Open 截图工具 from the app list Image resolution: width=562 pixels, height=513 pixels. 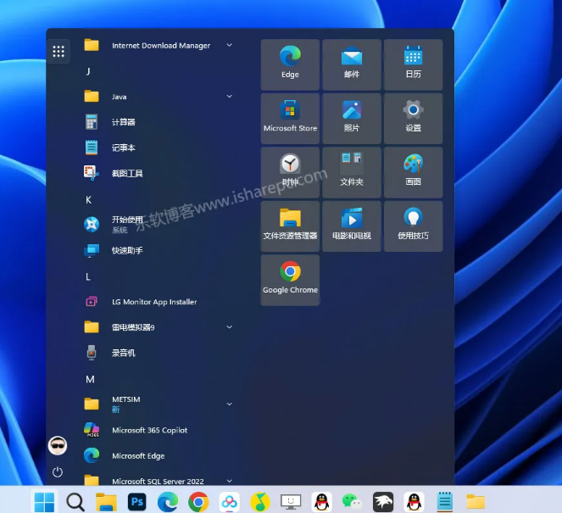[x=127, y=173]
